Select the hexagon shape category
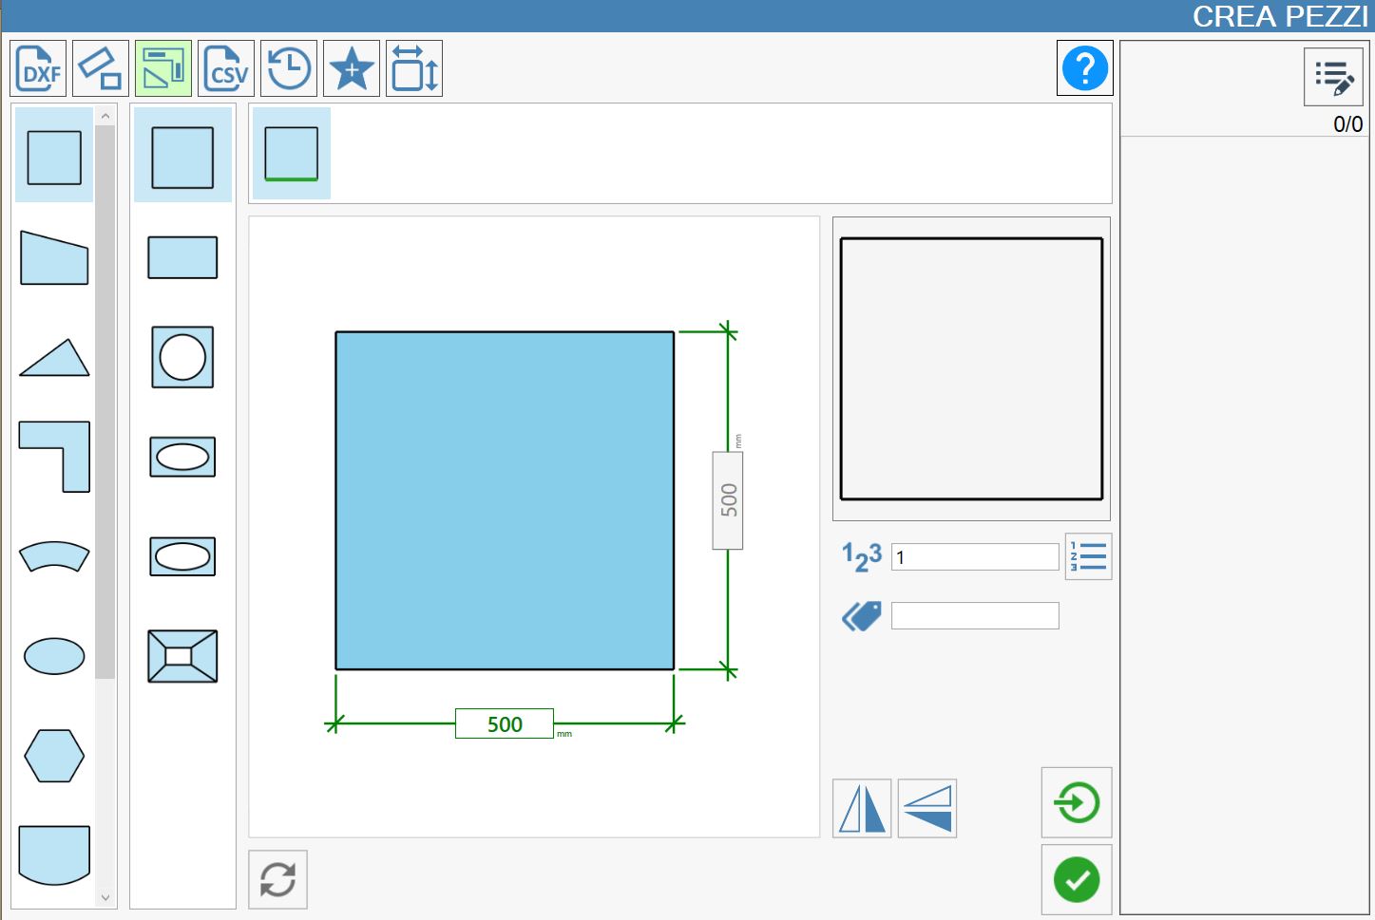Screen dimensions: 1375x920 pos(54,756)
